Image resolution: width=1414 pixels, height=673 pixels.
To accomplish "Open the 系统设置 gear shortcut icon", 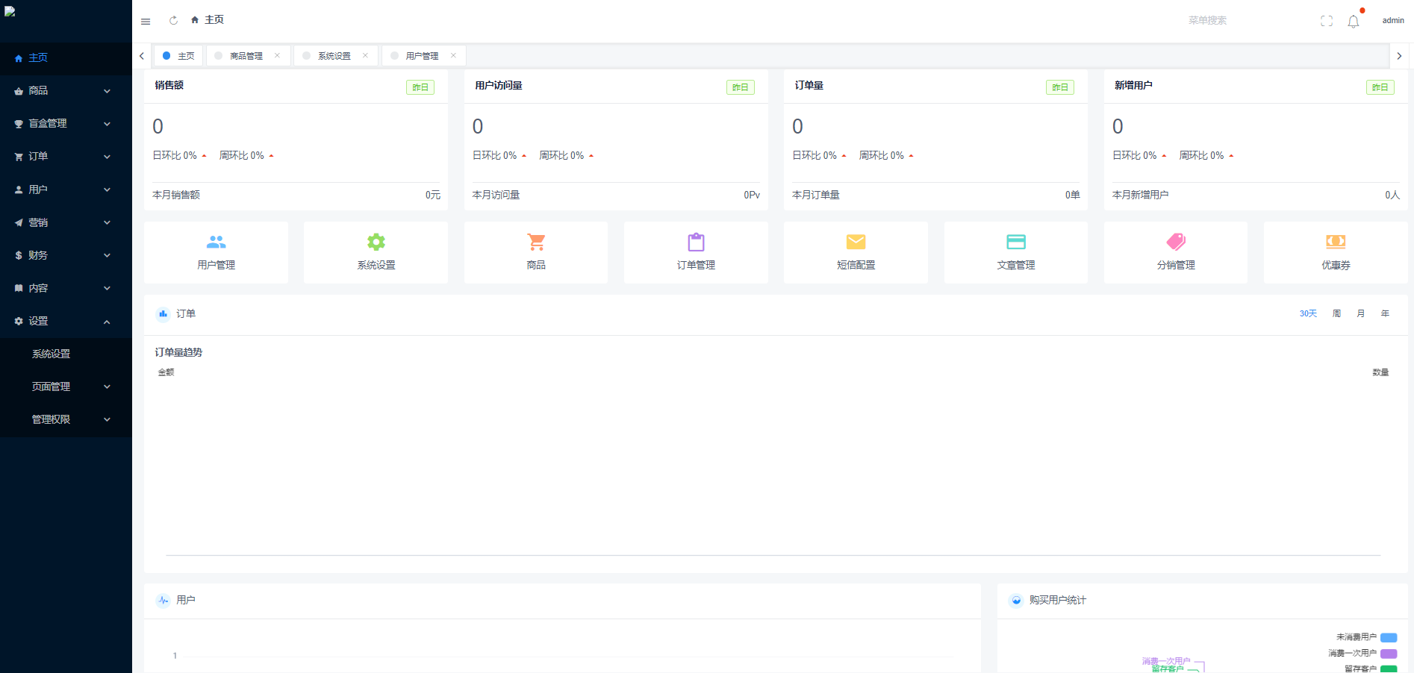I will pyautogui.click(x=376, y=242).
